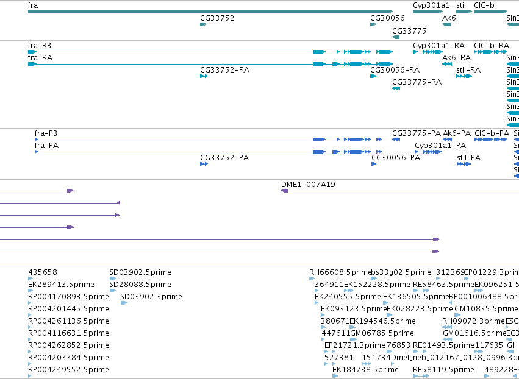Open EST RE01493.5prime
The width and height of the screenshot is (519, 379).
tap(420, 352)
